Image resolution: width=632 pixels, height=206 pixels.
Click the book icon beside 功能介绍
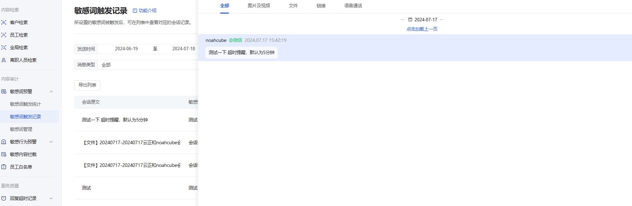click(135, 11)
